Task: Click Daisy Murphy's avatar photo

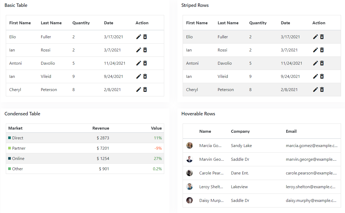Action: tap(190, 200)
